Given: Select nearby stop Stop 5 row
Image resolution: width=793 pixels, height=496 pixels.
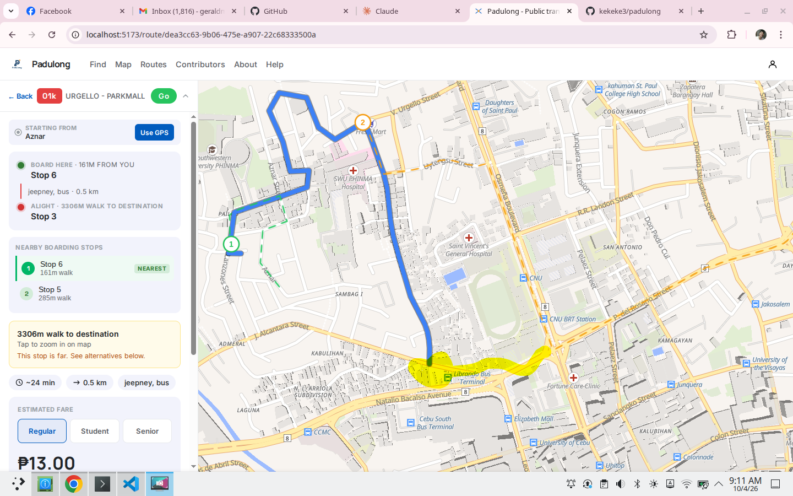Looking at the screenshot, I should (x=95, y=294).
